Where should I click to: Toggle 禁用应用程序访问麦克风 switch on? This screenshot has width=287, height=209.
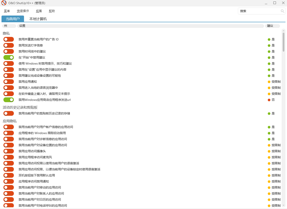click(x=9, y=157)
